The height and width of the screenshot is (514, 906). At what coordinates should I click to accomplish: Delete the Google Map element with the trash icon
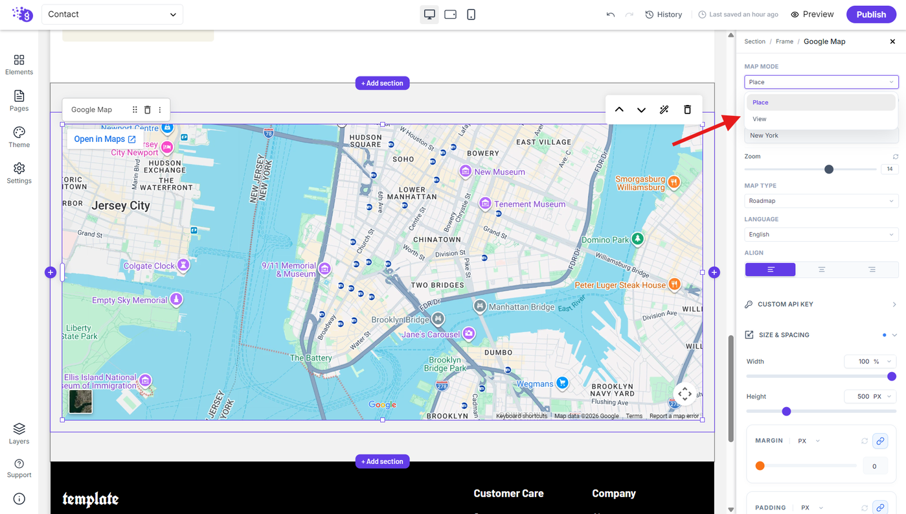[147, 110]
